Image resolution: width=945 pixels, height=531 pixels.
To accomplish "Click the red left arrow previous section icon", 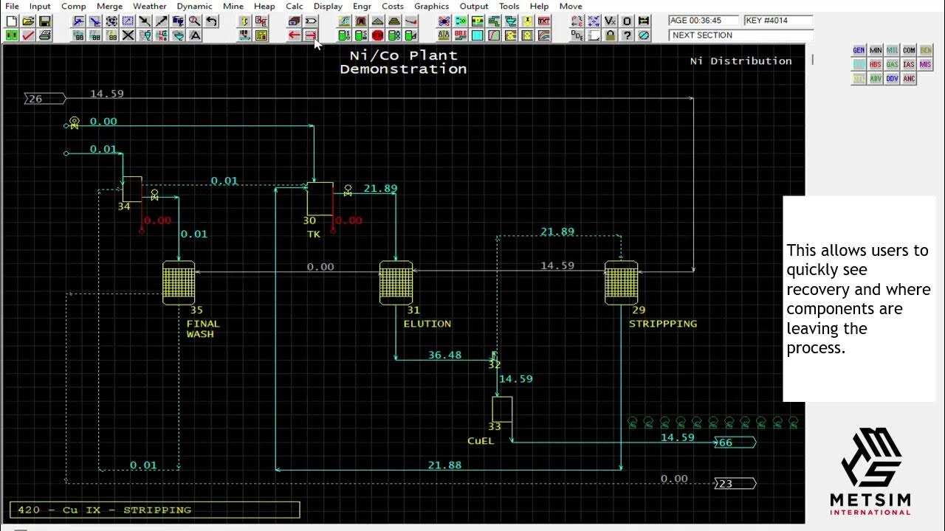I will 294,35.
